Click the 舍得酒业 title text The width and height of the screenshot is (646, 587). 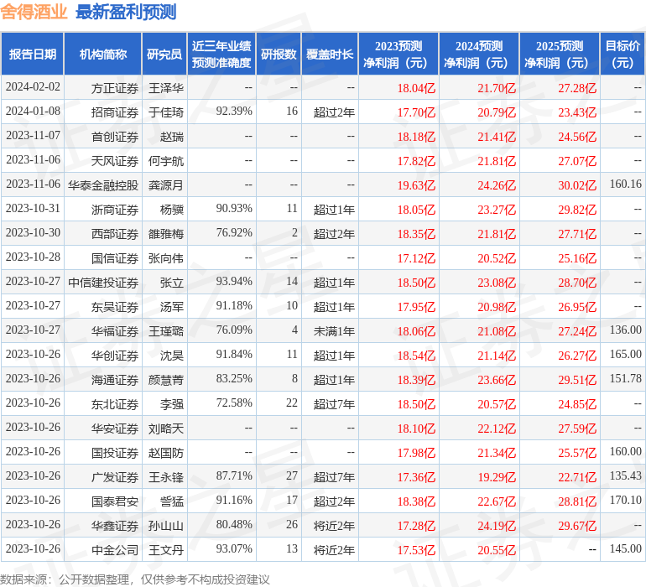tap(34, 12)
